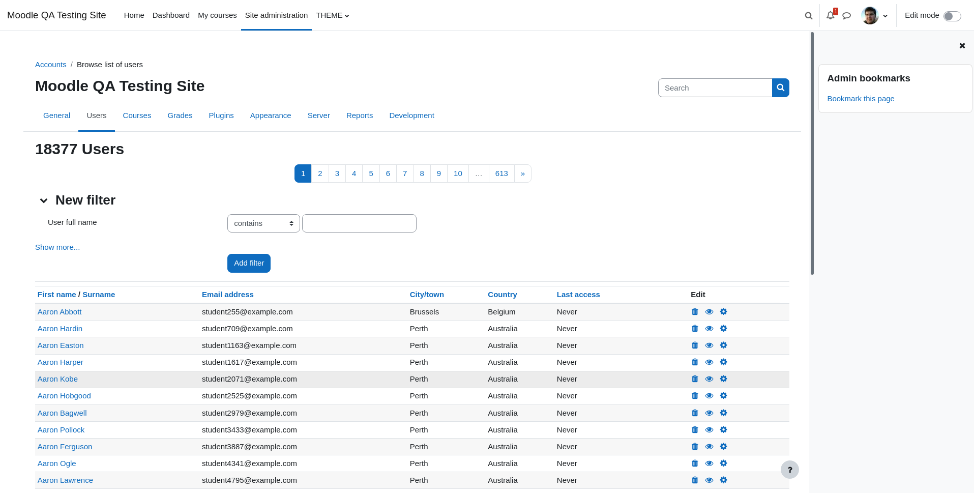Viewport: 974px width, 493px height.
Task: Edit Aaron Bagwell via gear icon
Action: pos(724,413)
